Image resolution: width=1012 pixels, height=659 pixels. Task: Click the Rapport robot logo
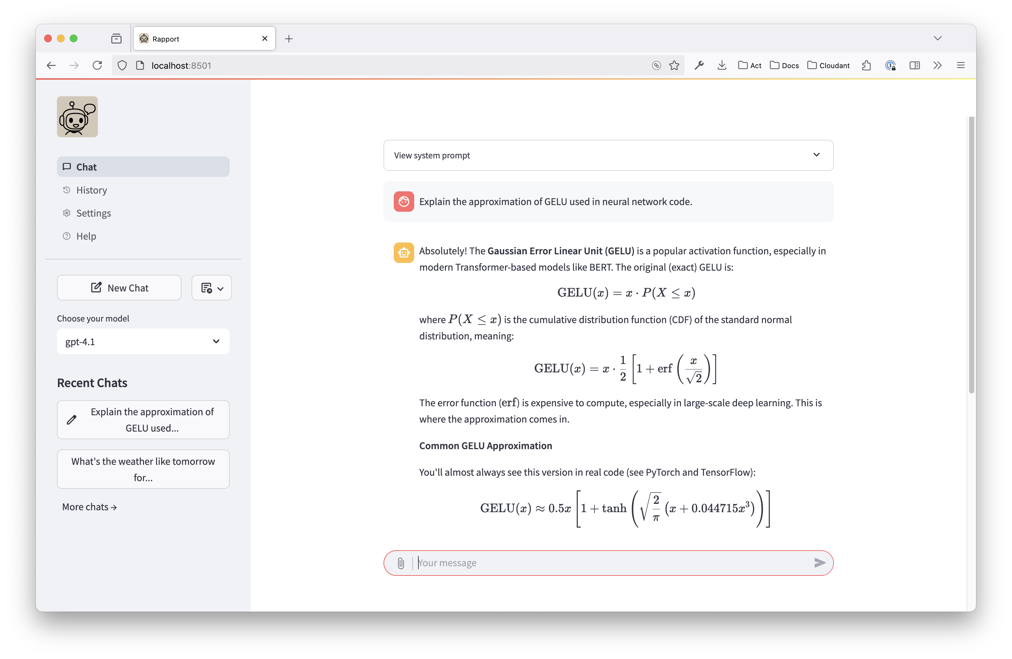[77, 116]
